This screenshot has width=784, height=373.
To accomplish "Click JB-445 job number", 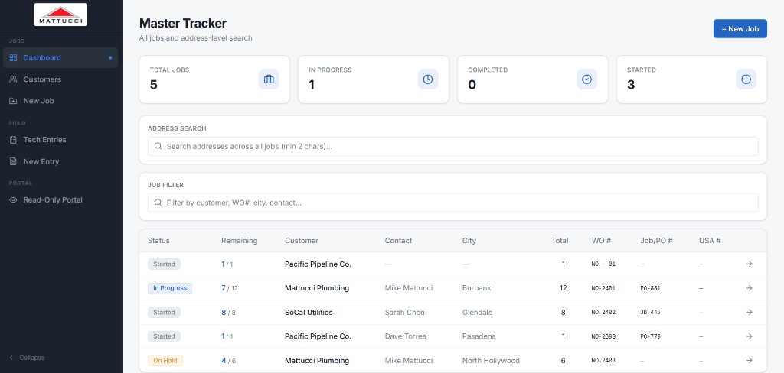I will (651, 312).
